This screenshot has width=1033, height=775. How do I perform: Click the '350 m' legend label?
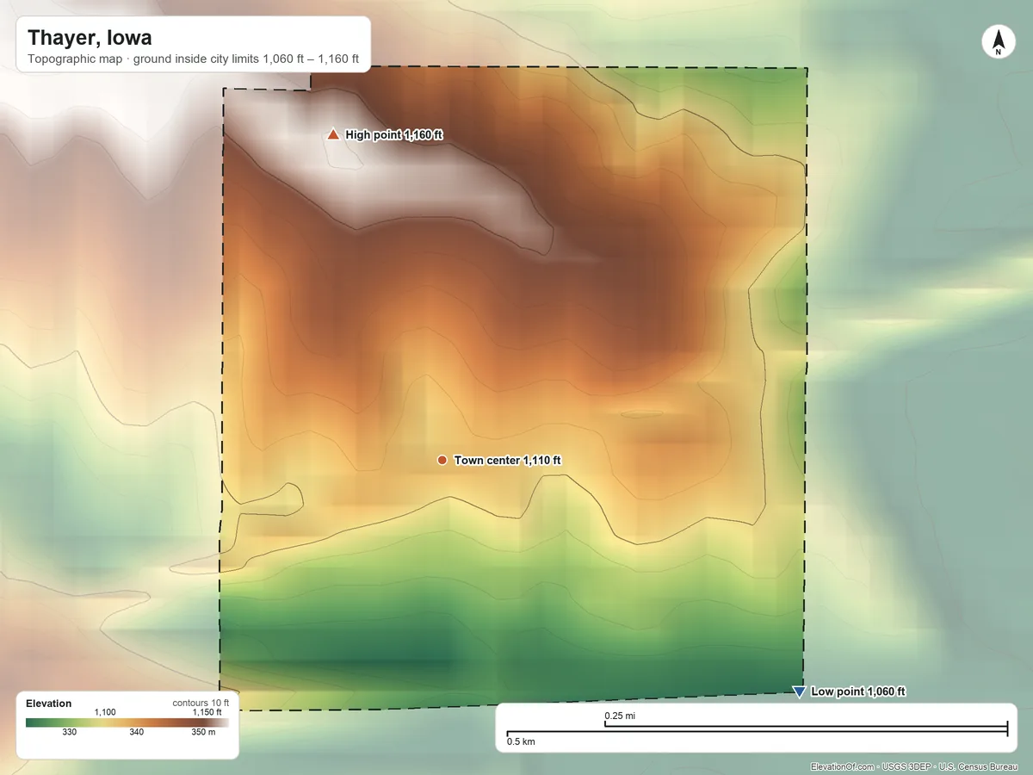click(x=202, y=733)
